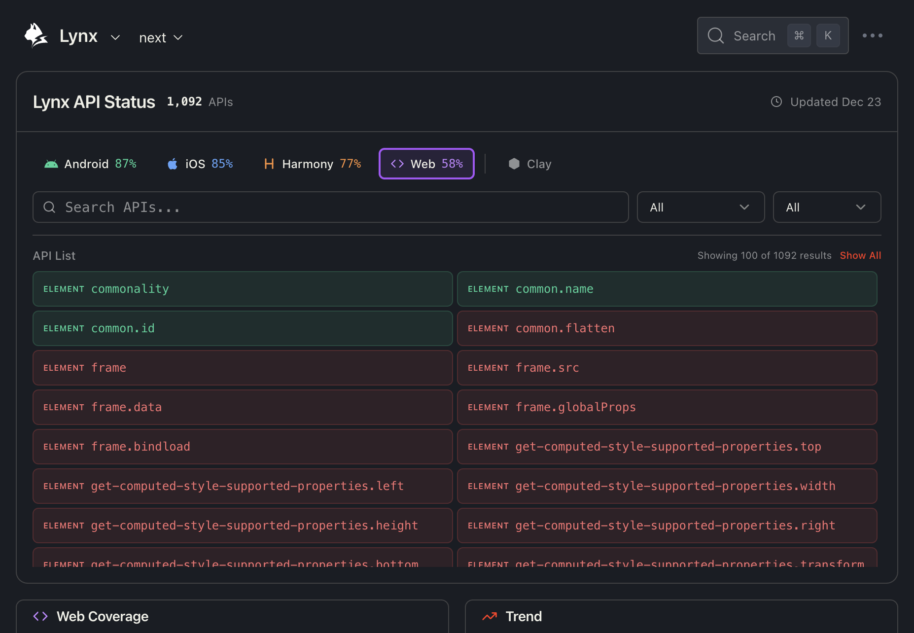Click the Lynx wolf logo
914x633 pixels.
(36, 35)
